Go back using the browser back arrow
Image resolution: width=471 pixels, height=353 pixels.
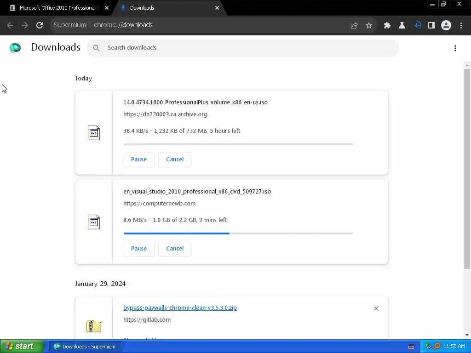10,25
